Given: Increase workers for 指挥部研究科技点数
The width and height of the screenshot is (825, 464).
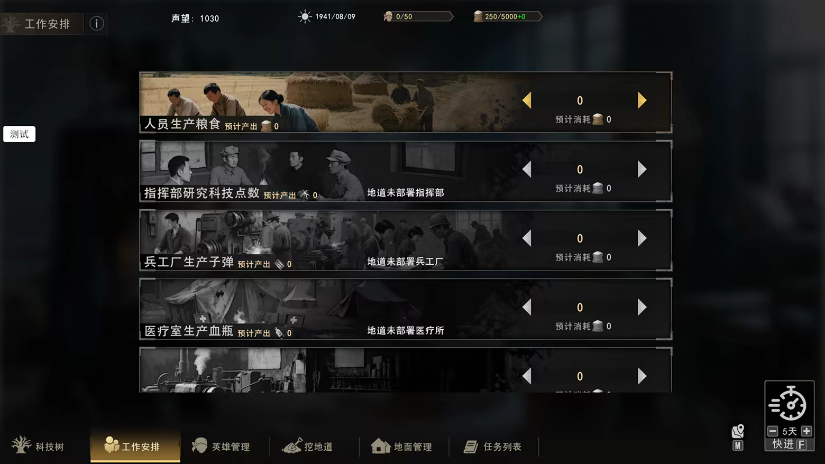Looking at the screenshot, I should pyautogui.click(x=642, y=169).
